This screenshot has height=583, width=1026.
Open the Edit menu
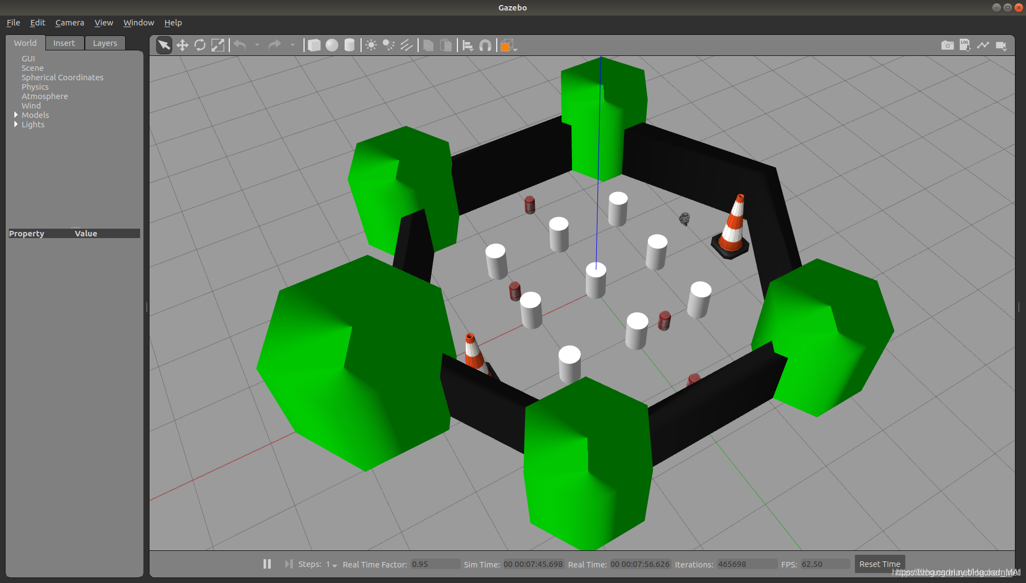tap(38, 23)
